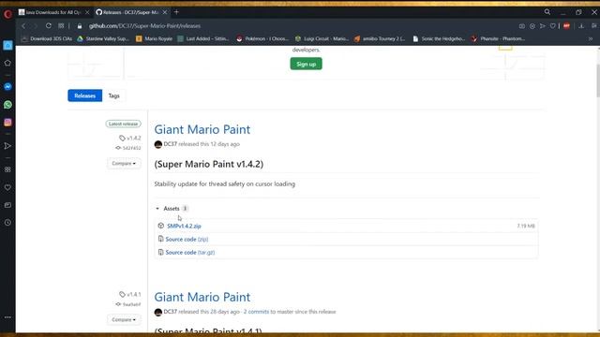The image size is (600, 337).
Task: Open the speed dial grid icon
Action: pos(61,26)
